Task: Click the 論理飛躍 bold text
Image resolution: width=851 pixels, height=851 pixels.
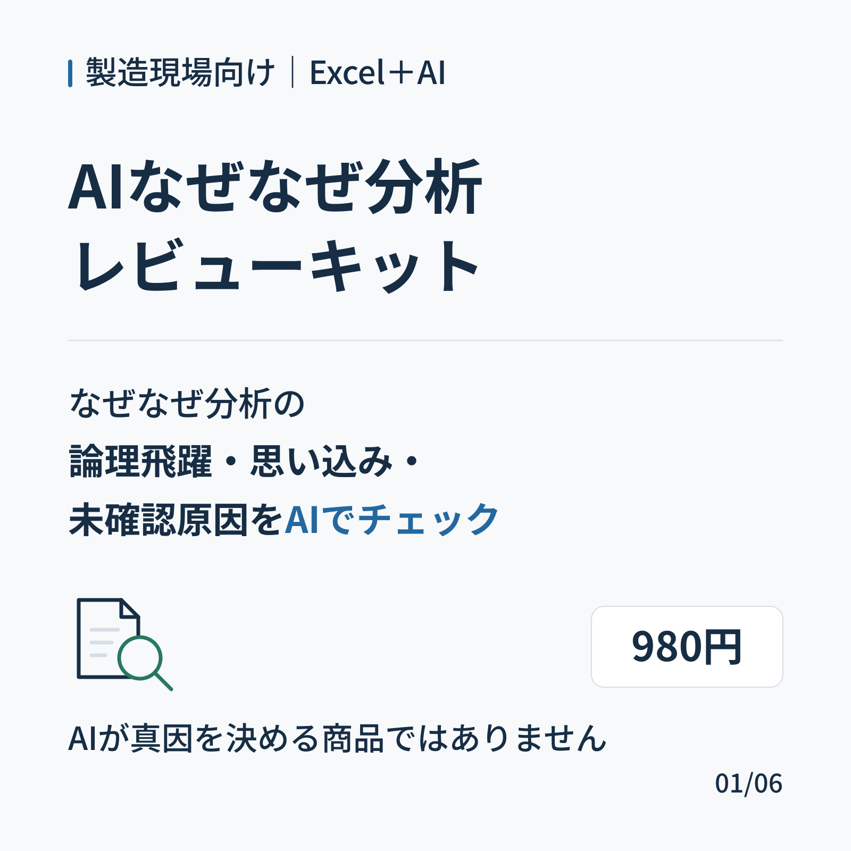Action: click(x=141, y=461)
